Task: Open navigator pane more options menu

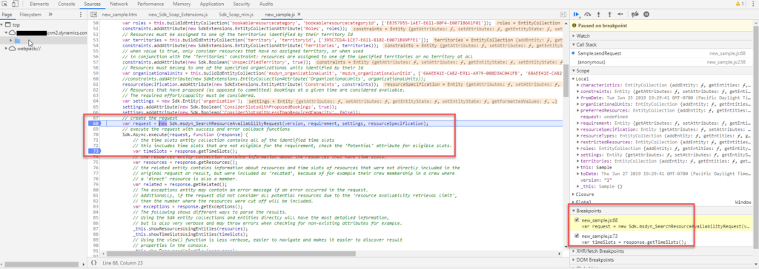Action: (80, 15)
